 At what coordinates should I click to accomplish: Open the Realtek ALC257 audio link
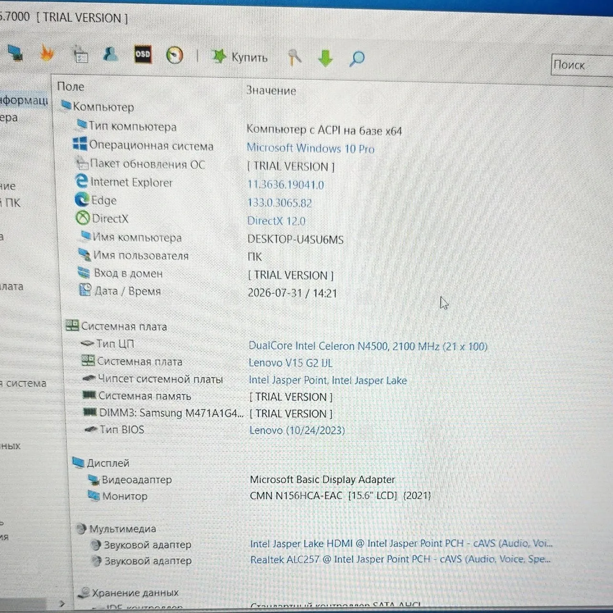[400, 559]
